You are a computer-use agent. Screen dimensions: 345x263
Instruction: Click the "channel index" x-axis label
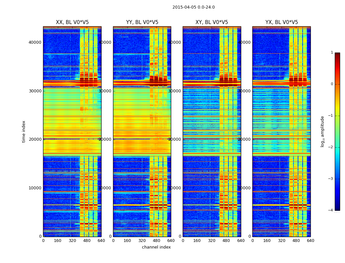pyautogui.click(x=156, y=247)
